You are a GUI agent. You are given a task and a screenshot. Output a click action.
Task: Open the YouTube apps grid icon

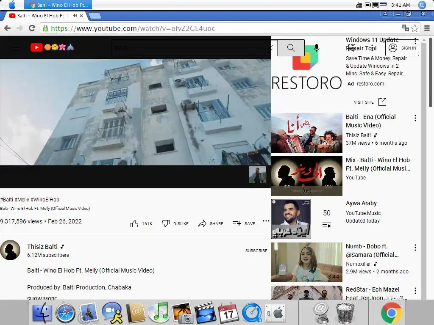point(351,48)
